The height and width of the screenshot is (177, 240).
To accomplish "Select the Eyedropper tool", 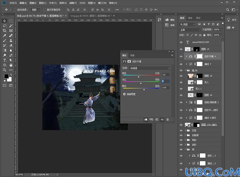I will pyautogui.click(x=4, y=36).
